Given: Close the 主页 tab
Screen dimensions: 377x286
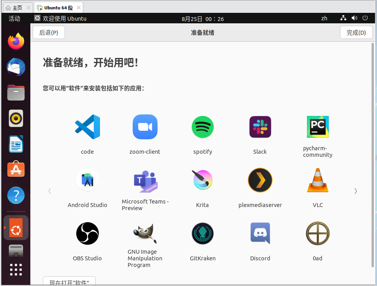Looking at the screenshot, I should pyautogui.click(x=28, y=8).
